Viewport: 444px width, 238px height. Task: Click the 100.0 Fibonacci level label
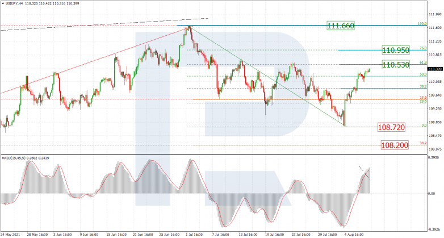point(422,24)
